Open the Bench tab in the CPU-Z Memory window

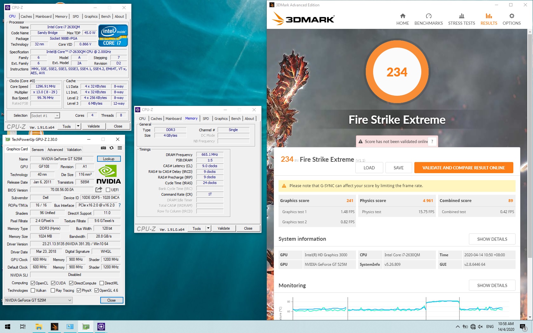[236, 119]
